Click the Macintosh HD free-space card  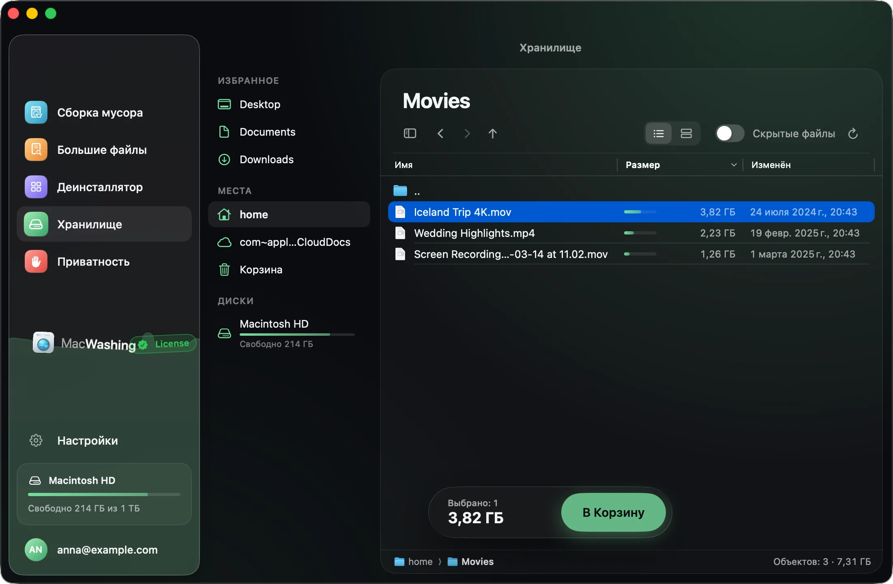[x=104, y=494]
